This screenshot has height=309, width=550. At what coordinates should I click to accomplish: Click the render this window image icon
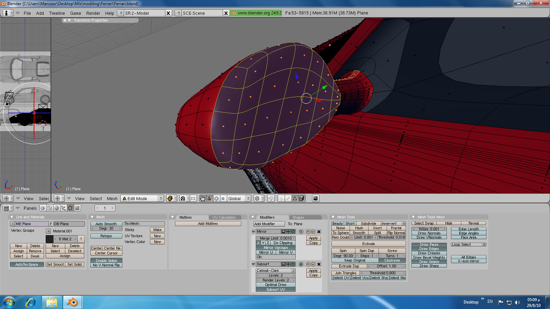[x=316, y=198]
